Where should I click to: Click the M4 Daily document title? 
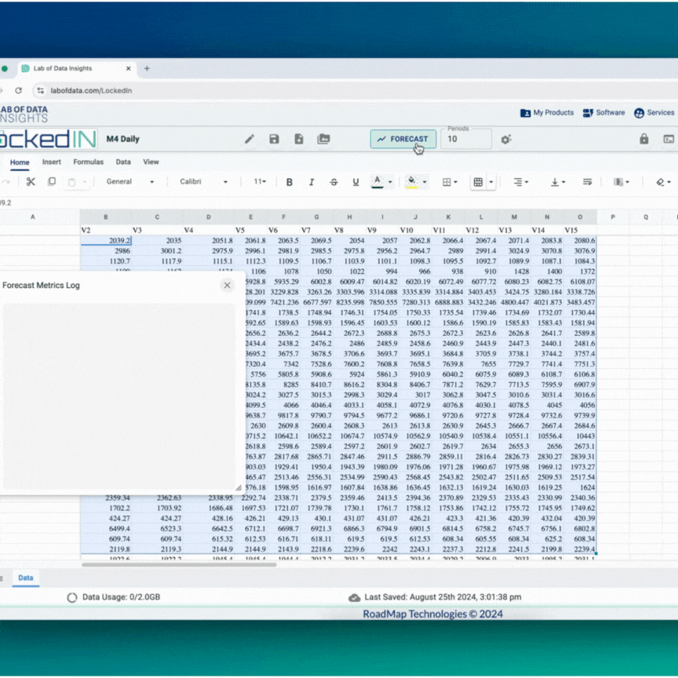122,139
